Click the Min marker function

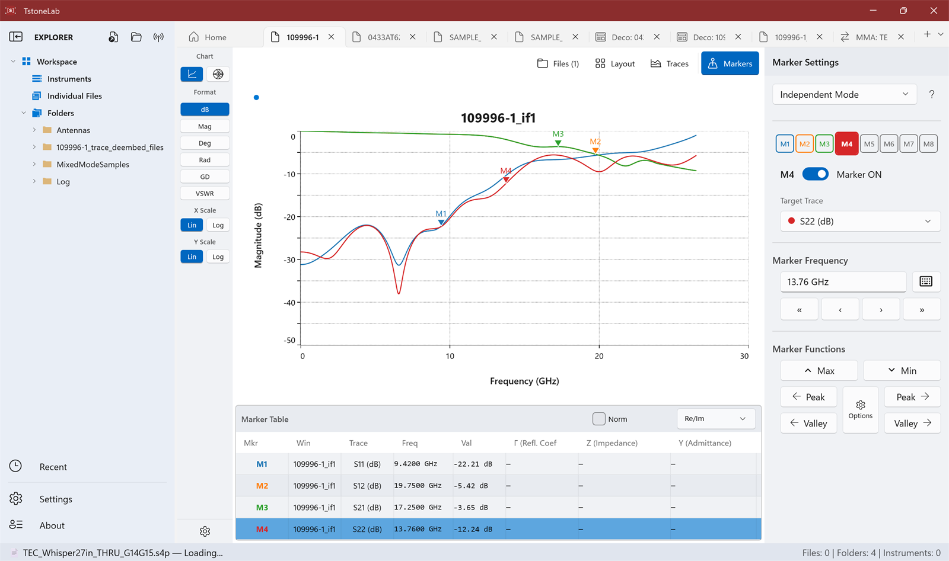click(902, 370)
